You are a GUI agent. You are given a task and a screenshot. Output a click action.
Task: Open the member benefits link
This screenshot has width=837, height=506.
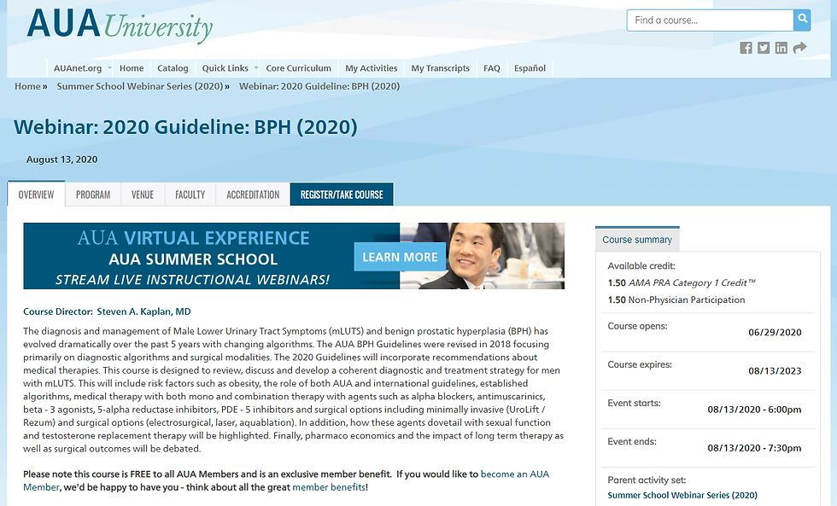coord(329,487)
